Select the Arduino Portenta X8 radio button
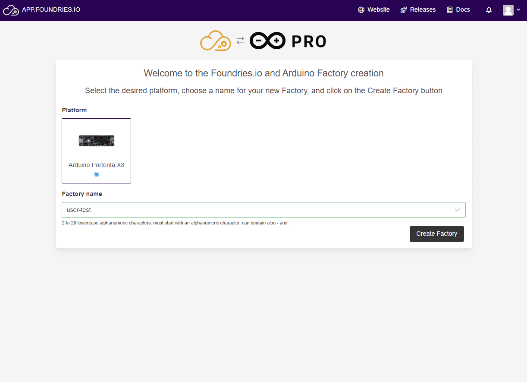This screenshot has height=382, width=527. click(x=97, y=174)
